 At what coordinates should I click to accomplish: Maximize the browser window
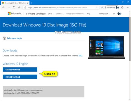pos(123,2)
